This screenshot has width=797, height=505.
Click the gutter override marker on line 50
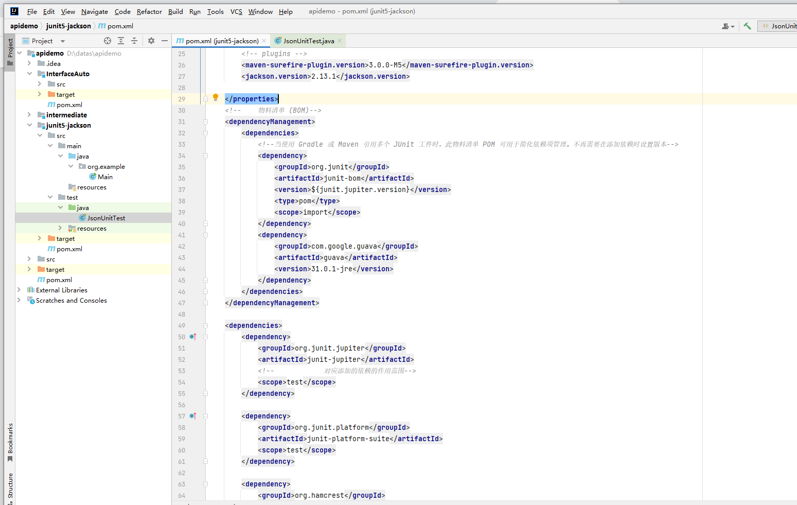tap(193, 337)
